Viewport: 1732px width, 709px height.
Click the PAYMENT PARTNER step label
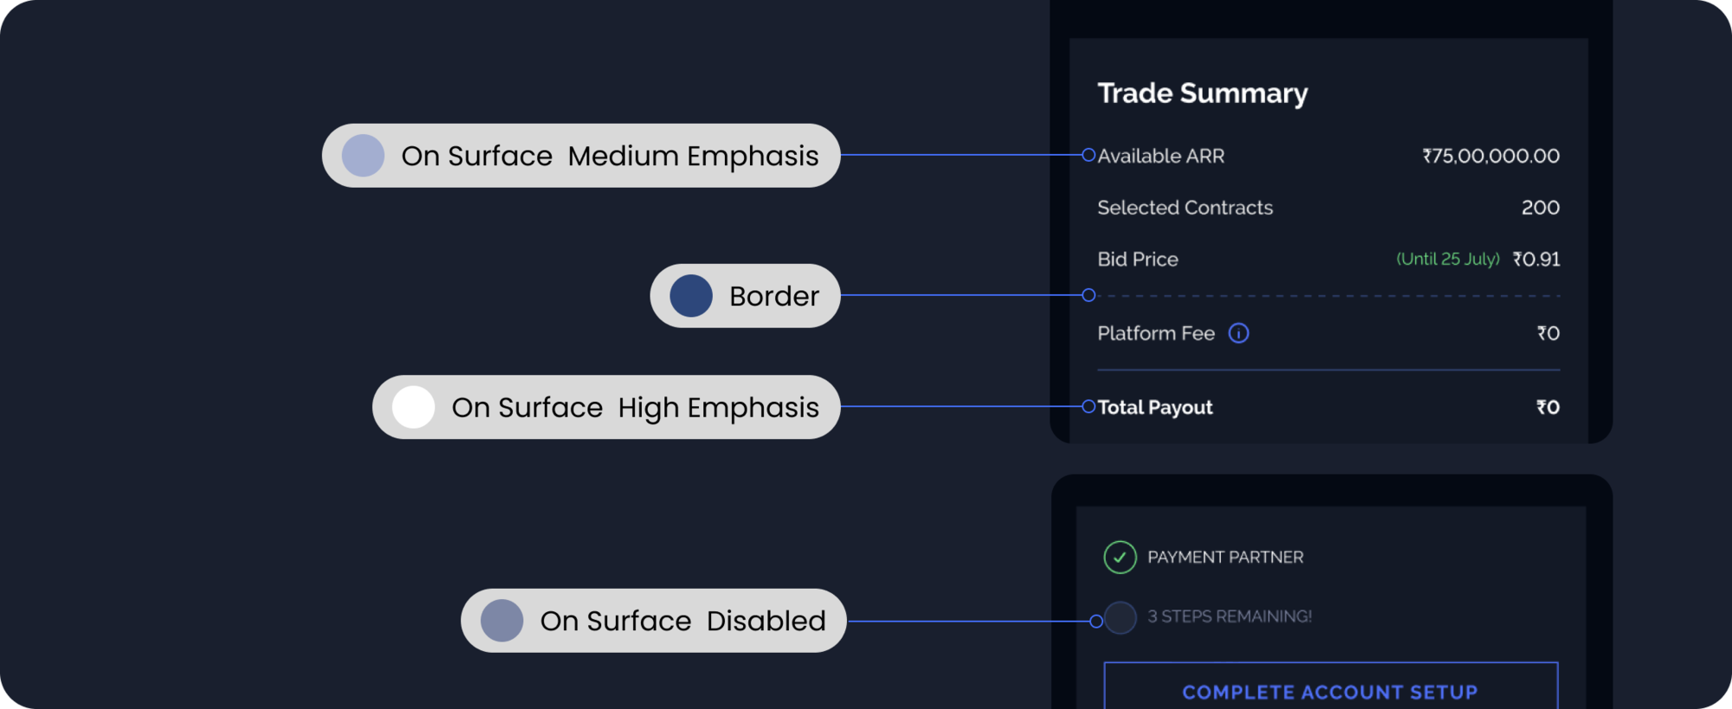[x=1225, y=558]
